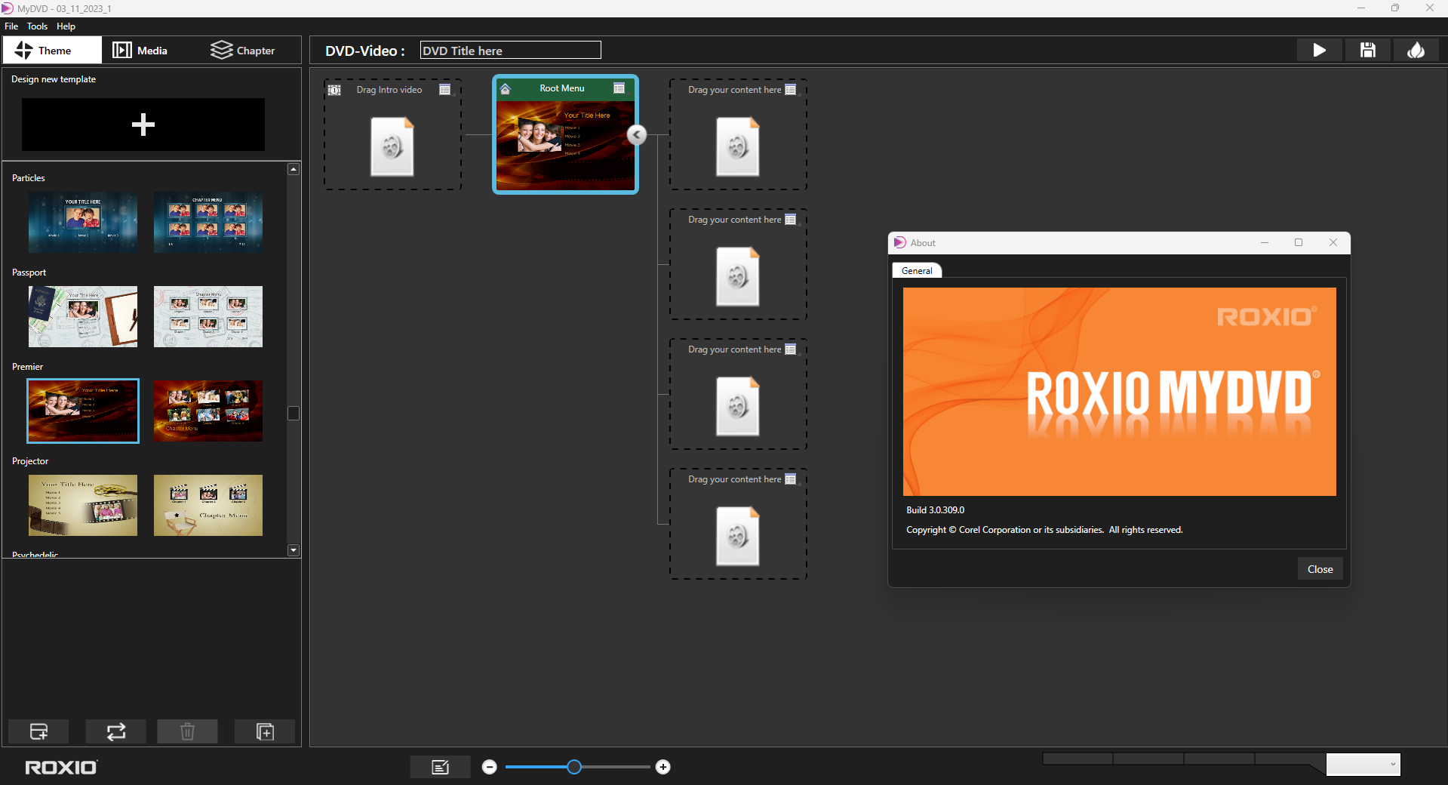
Task: Click the swap/replace arrows icon
Action: 115,731
